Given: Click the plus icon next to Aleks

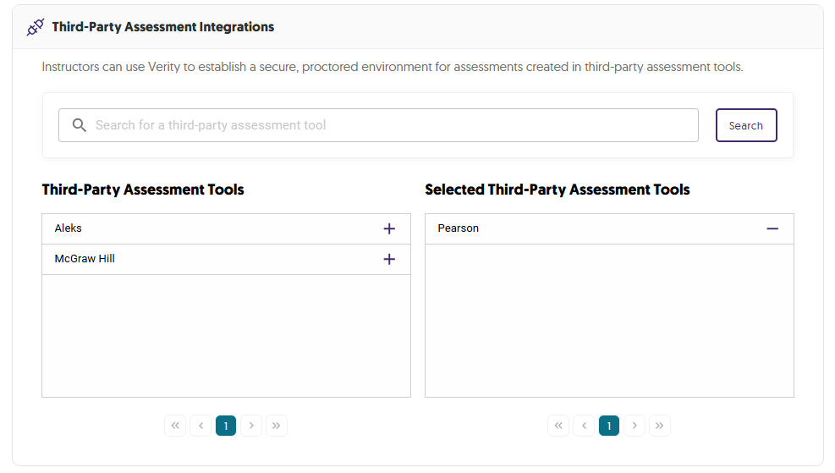Looking at the screenshot, I should coord(389,228).
